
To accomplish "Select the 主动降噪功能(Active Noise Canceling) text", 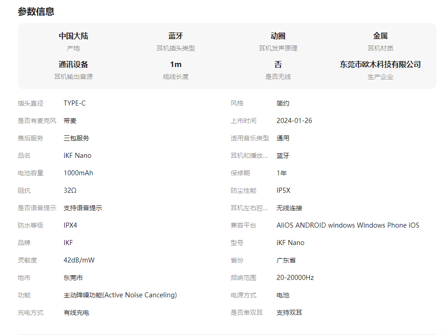I will (x=120, y=295).
